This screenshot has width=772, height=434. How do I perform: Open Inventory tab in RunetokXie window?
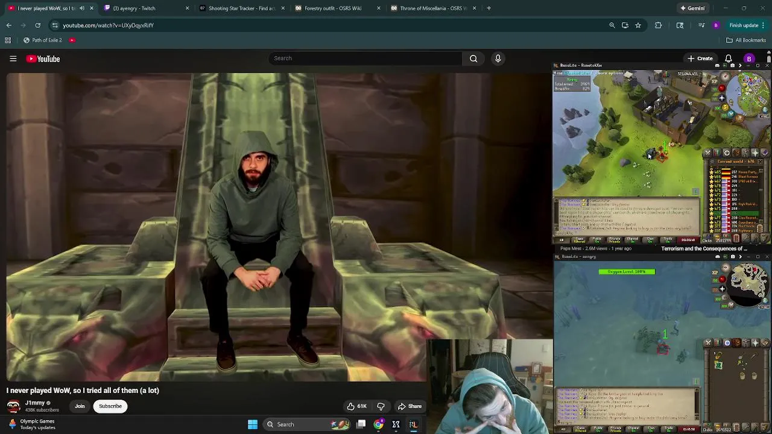coord(736,153)
